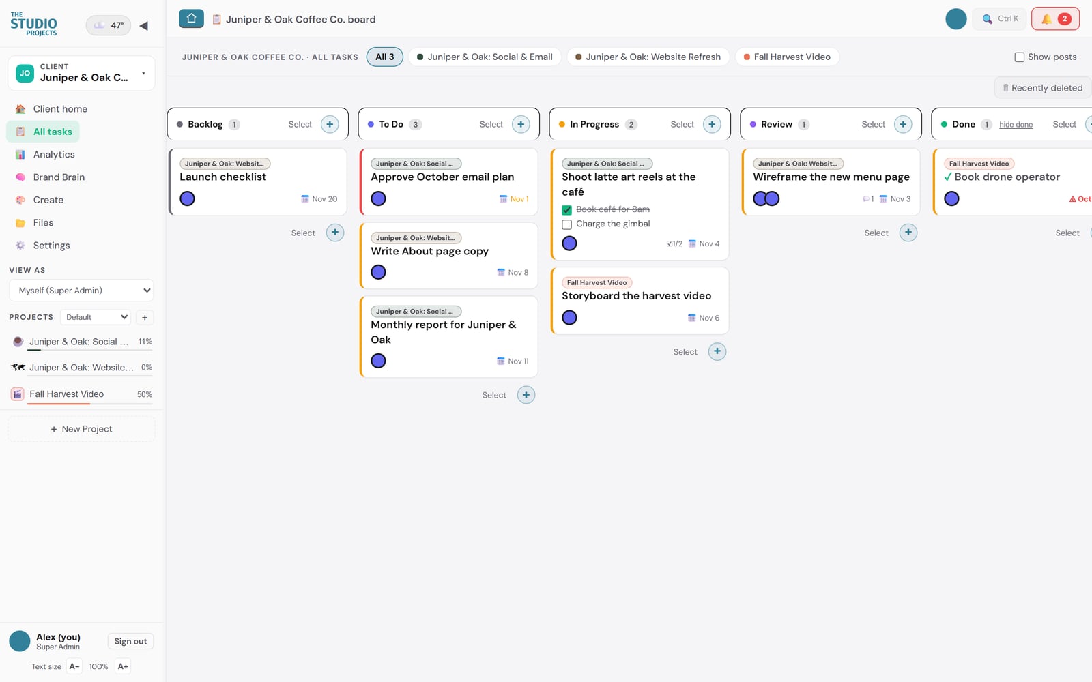Click plus icon in Backlog column header
Image resolution: width=1092 pixels, height=682 pixels.
pyautogui.click(x=330, y=124)
